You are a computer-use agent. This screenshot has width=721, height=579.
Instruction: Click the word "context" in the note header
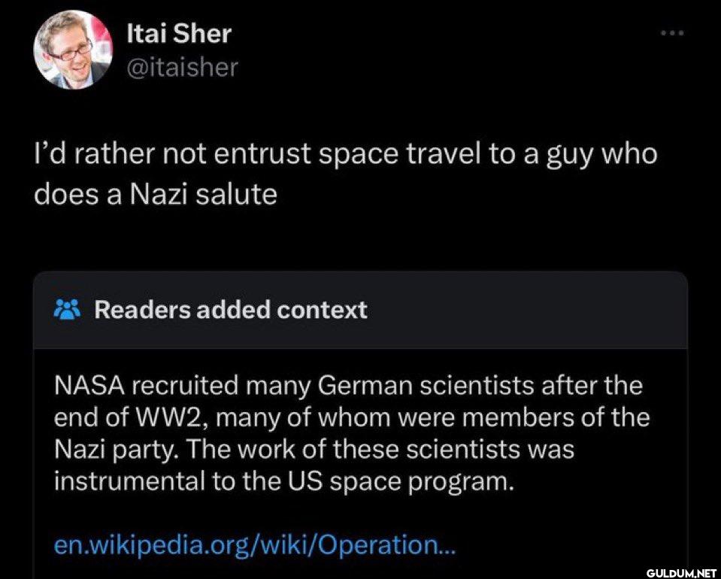click(x=322, y=310)
